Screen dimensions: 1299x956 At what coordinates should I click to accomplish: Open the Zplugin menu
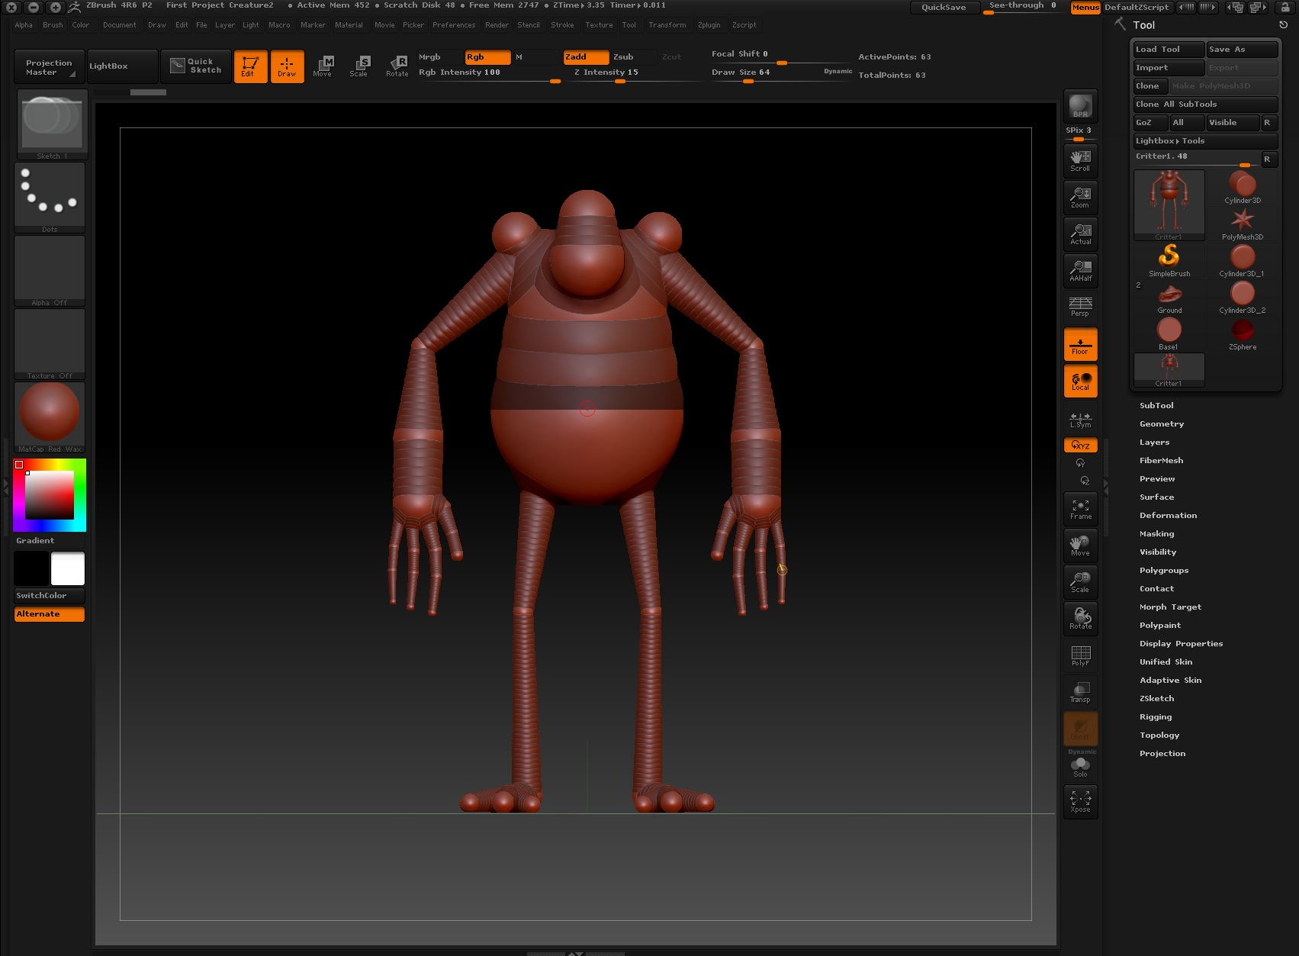coord(709,25)
